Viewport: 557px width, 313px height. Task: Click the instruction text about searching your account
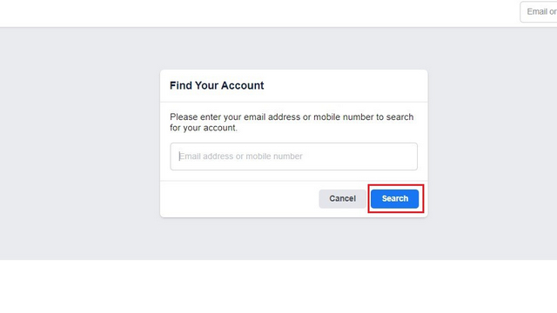pyautogui.click(x=292, y=123)
